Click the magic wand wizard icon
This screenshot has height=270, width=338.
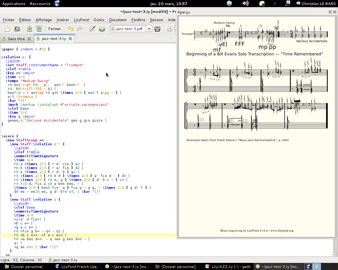[x=92, y=29]
